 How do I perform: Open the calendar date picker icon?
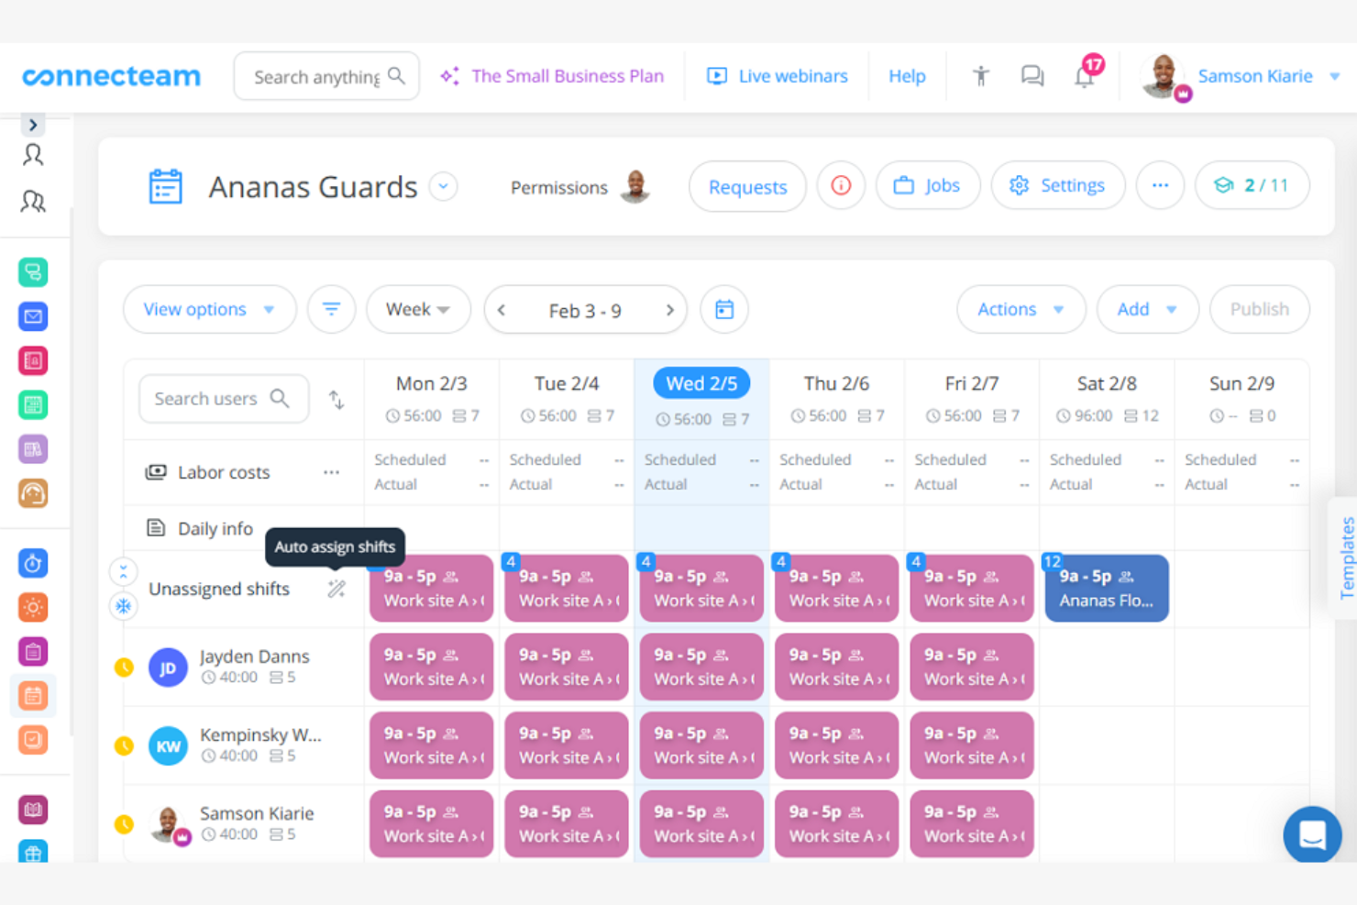[x=724, y=310]
